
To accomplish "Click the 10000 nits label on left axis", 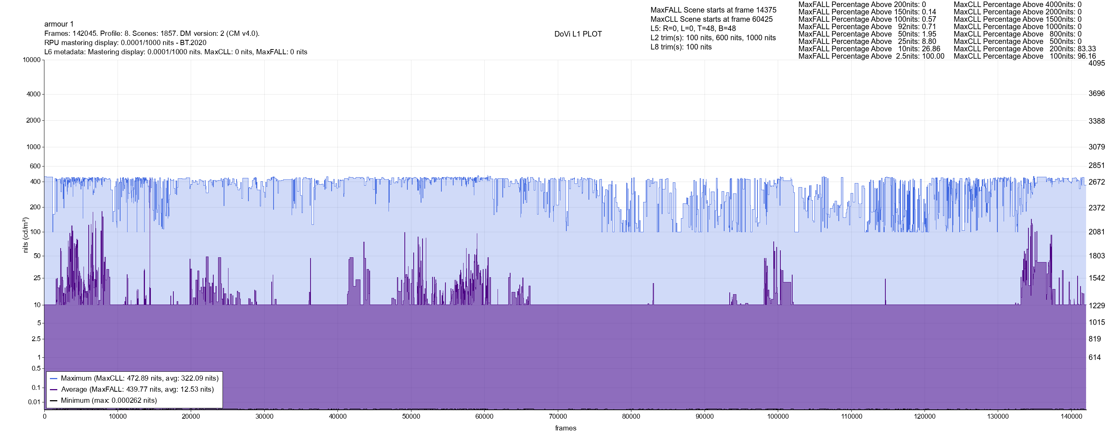I will [32, 60].
